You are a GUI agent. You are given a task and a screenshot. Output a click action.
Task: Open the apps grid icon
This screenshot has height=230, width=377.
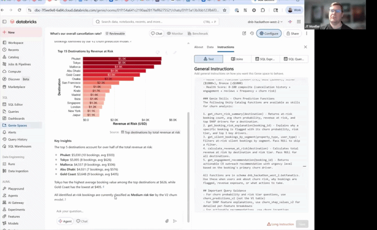point(299,22)
